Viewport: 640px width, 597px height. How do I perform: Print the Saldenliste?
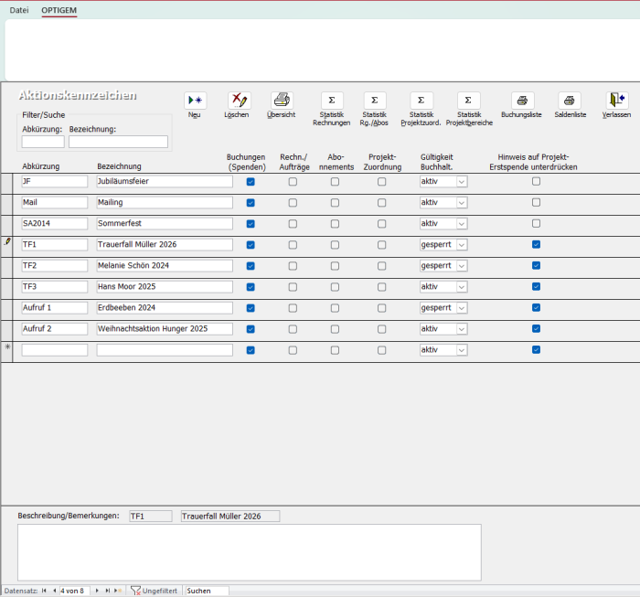tap(570, 101)
